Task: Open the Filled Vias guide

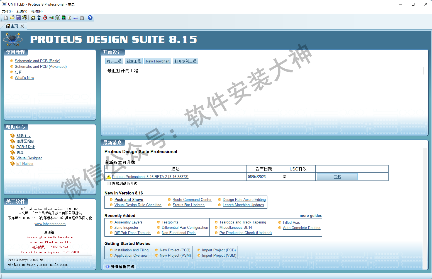Action: [291, 222]
